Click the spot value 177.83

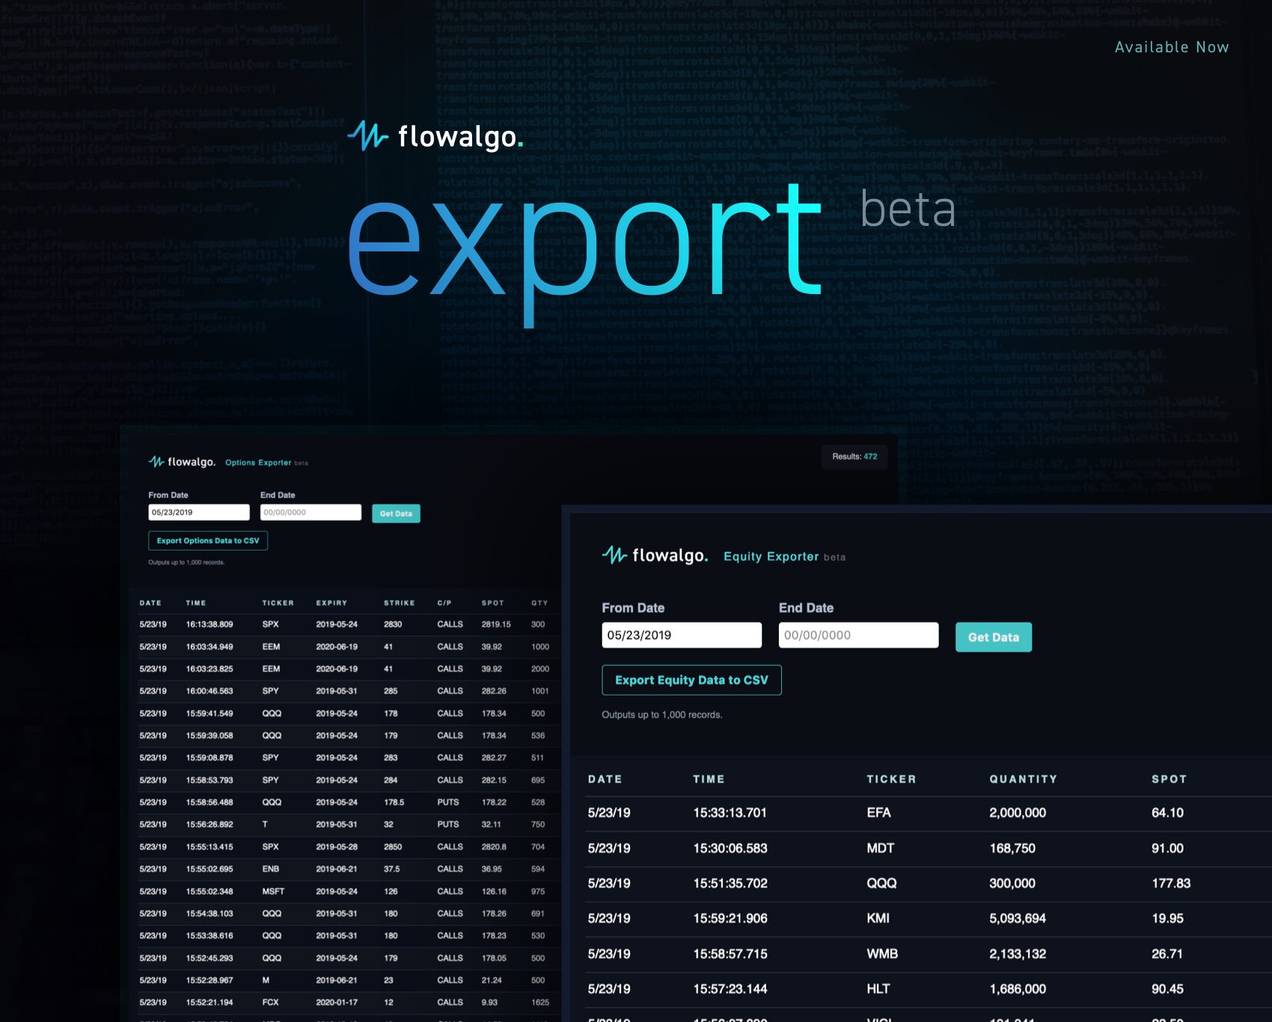[x=1171, y=883]
